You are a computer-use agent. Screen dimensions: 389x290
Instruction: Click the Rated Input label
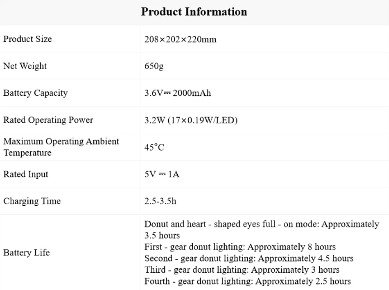click(26, 174)
